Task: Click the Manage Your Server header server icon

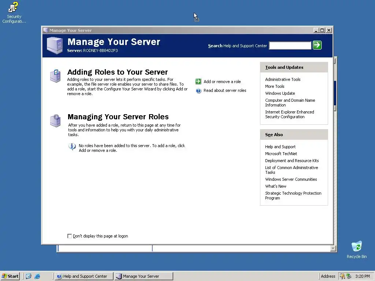Action: coord(55,45)
